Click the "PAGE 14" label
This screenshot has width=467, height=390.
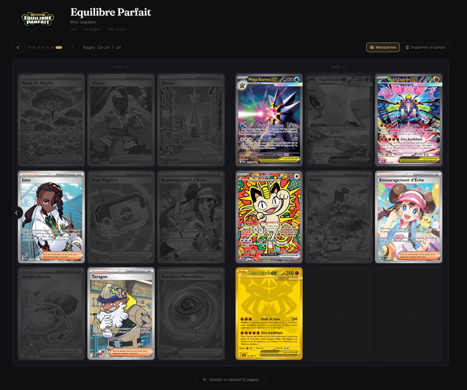click(x=339, y=67)
